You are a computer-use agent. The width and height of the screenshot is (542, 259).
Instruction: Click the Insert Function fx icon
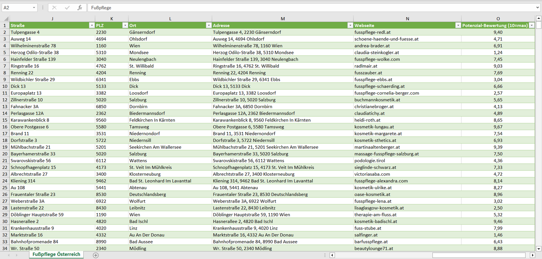click(80, 7)
